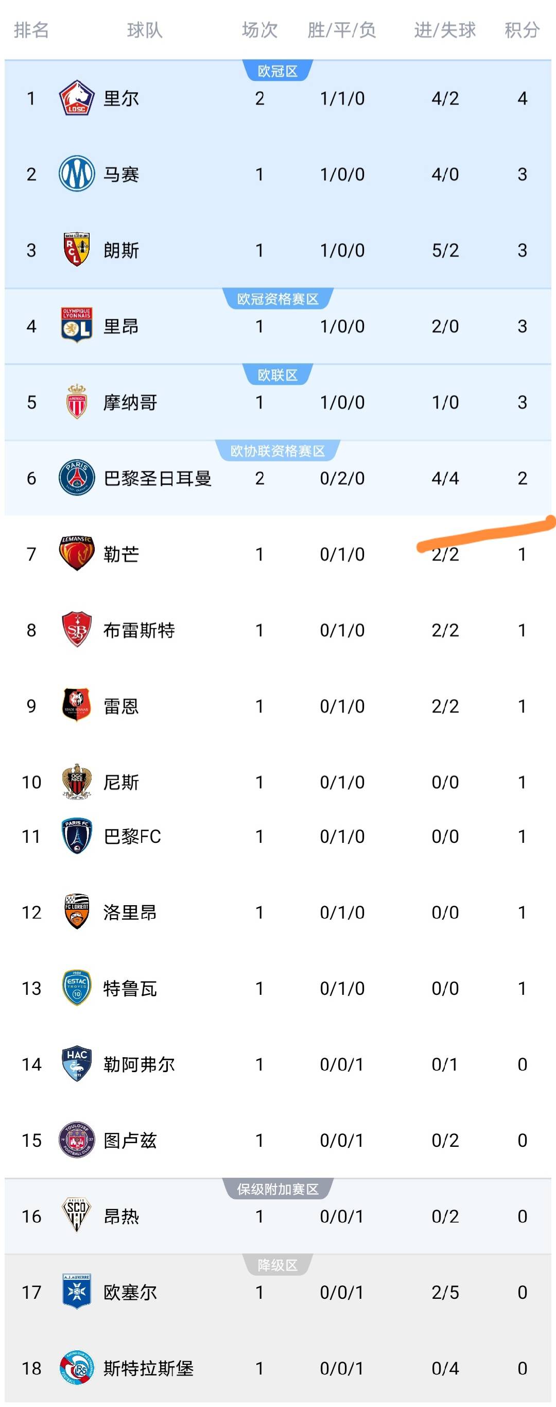
Task: Tap the Lyon (里昂) OL crest
Action: click(76, 326)
